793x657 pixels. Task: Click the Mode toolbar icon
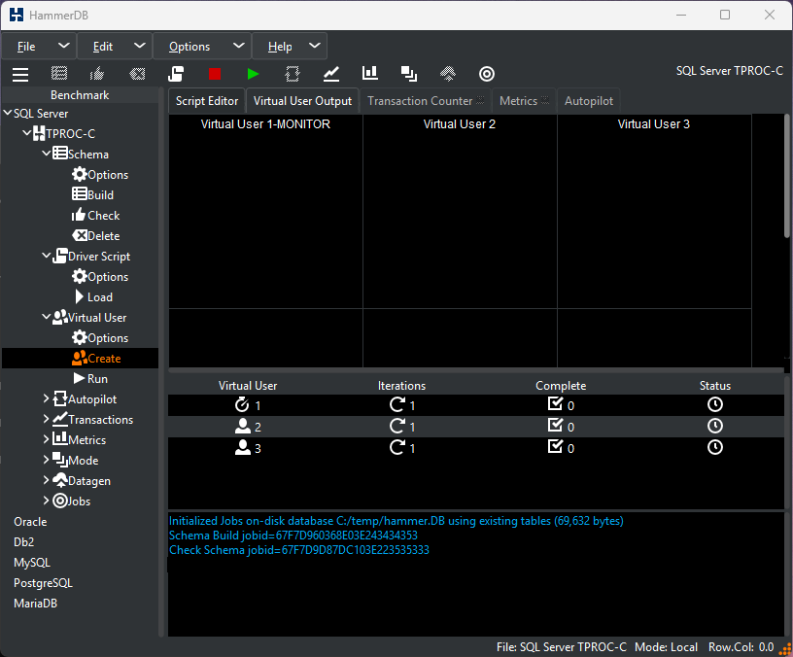tap(409, 74)
